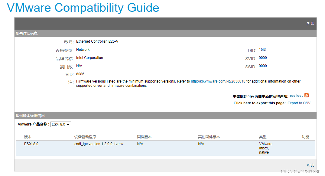Viewport: 325px width, 176px height.
Task: Click the Export to CSV link
Action: pyautogui.click(x=299, y=103)
